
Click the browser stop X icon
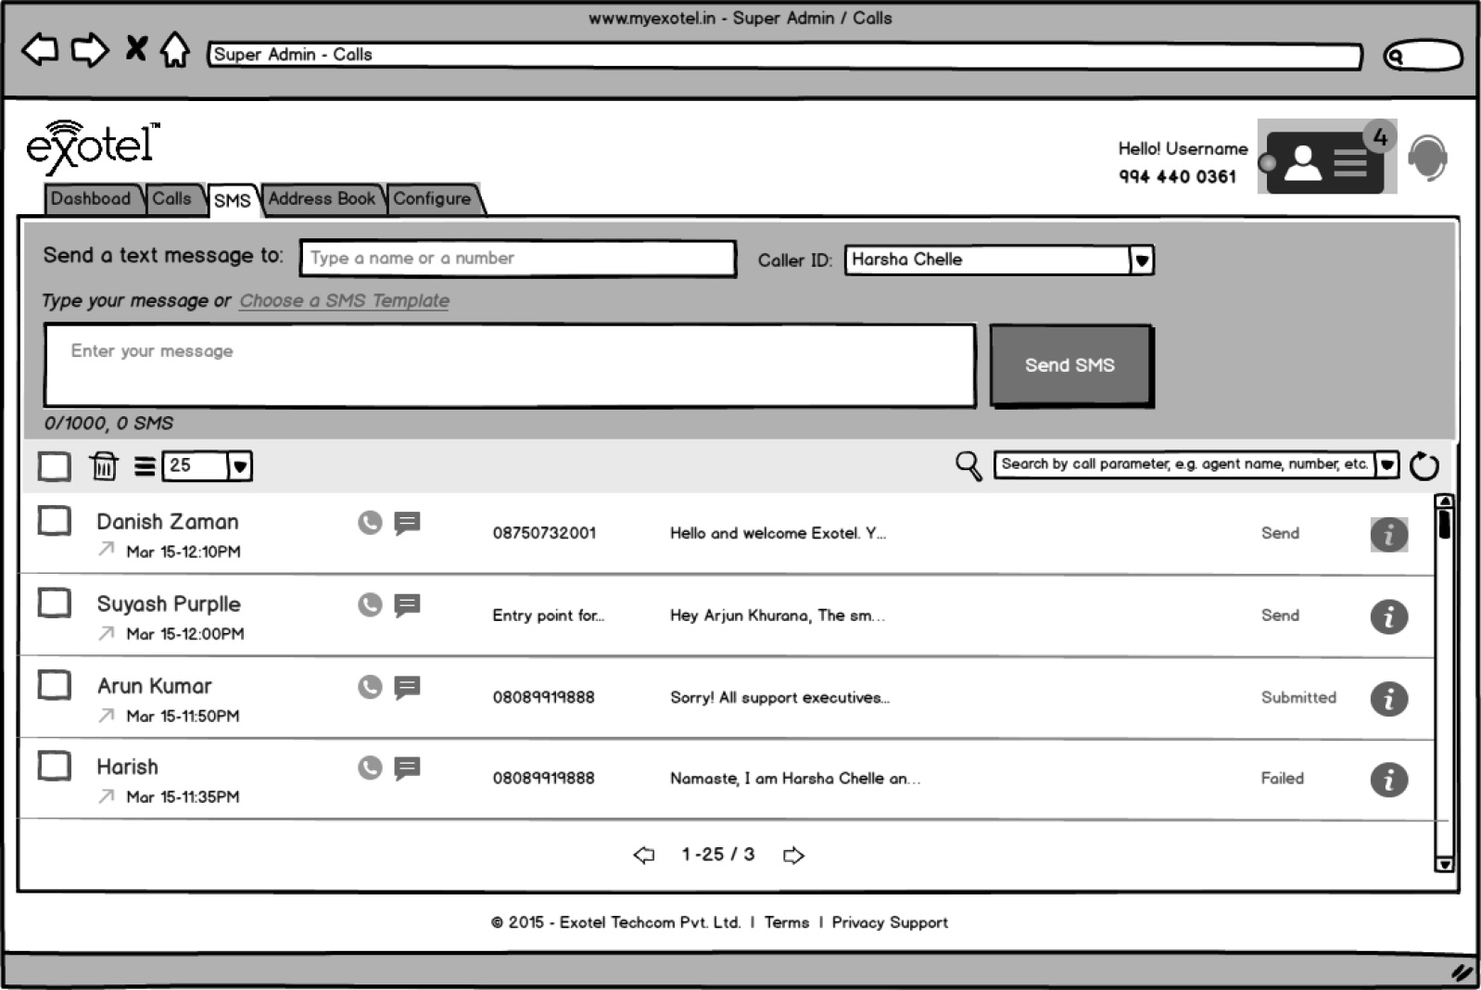tap(136, 48)
